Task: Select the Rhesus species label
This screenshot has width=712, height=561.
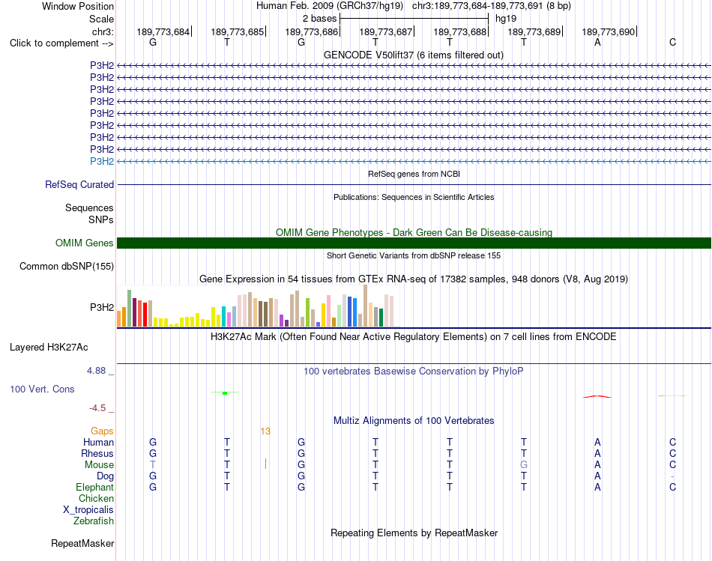Action: point(97,453)
